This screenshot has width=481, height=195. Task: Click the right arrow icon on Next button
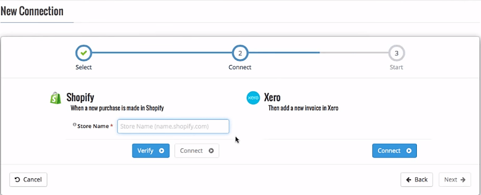[463, 180]
